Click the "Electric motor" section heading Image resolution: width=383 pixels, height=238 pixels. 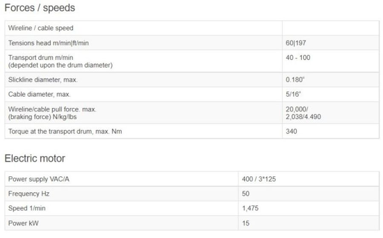coord(35,158)
